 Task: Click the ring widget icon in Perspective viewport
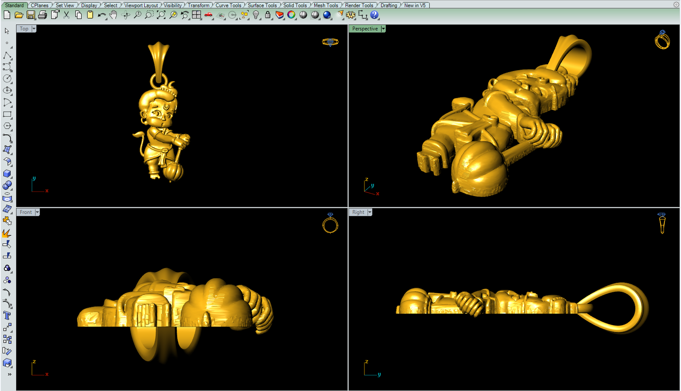(662, 40)
